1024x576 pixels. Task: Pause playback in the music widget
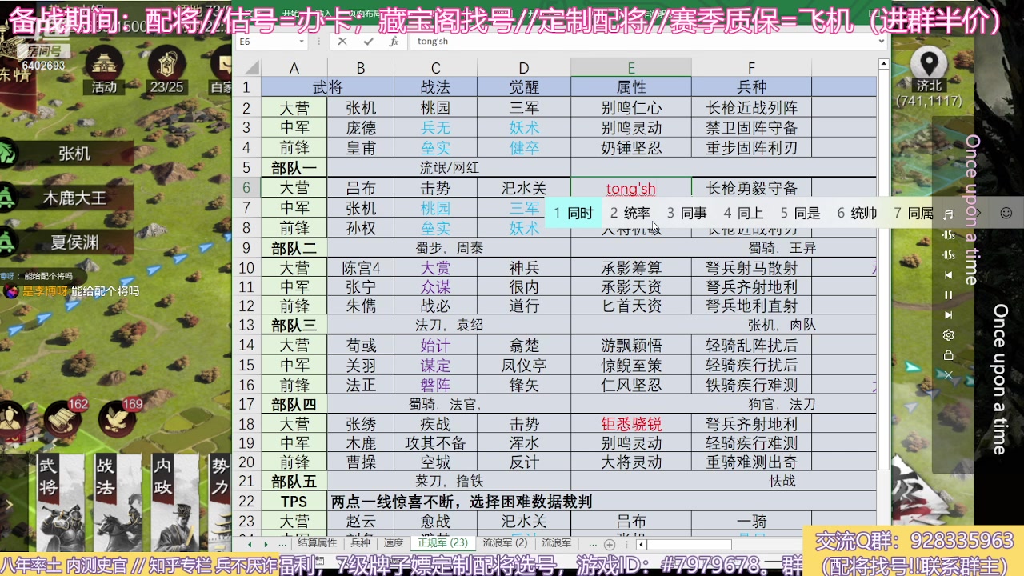coord(948,295)
